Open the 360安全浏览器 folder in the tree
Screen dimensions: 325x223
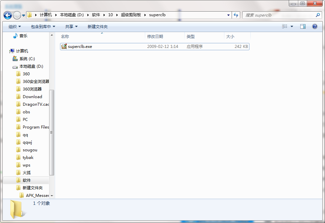pyautogui.click(x=36, y=82)
